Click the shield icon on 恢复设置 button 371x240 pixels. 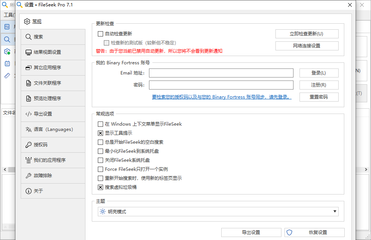289,232
